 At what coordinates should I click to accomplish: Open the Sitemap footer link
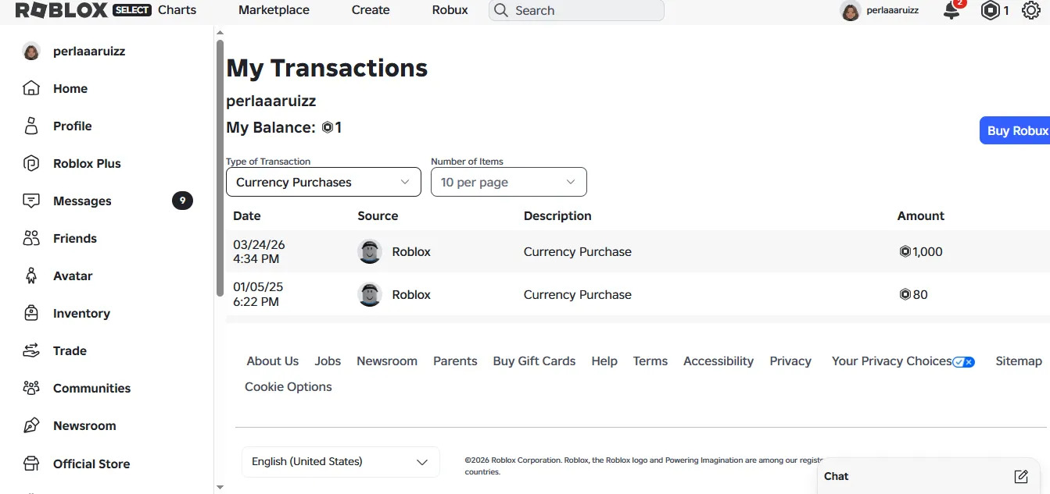tap(1019, 361)
